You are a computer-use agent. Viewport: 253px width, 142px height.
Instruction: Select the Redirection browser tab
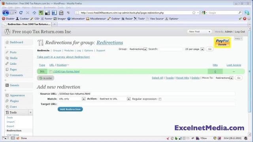tap(27, 24)
